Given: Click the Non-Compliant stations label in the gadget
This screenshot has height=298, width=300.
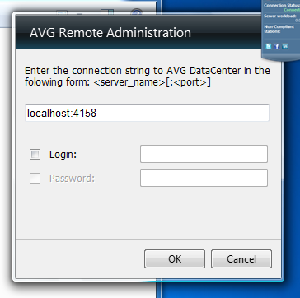Looking at the screenshot, I should click(x=274, y=29).
